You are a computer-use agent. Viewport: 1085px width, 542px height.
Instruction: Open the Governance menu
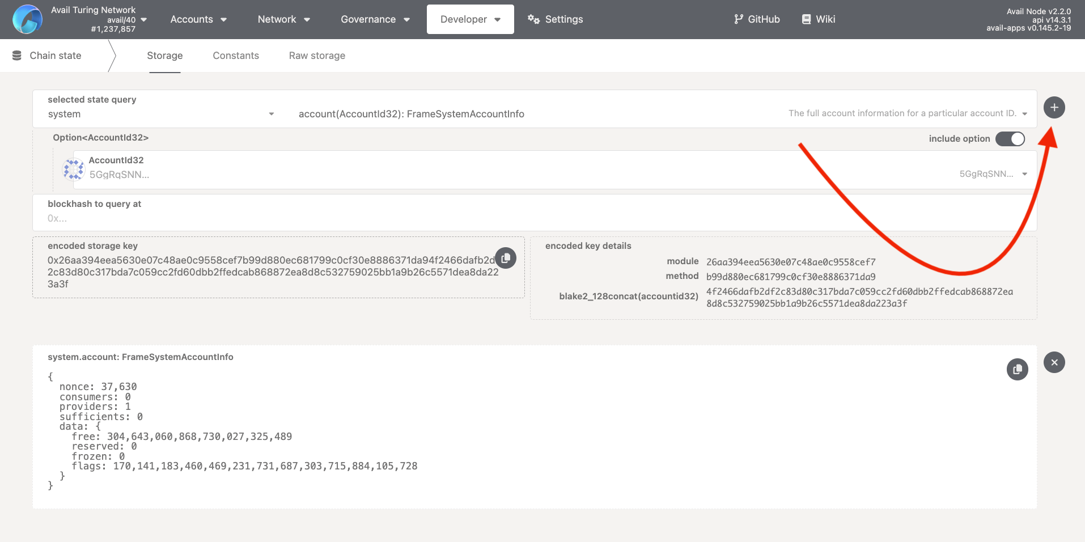pyautogui.click(x=375, y=19)
